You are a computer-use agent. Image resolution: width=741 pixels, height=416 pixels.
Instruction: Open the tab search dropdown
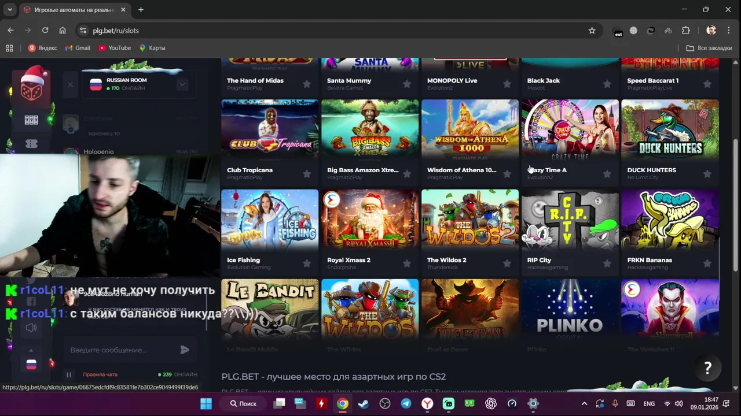[10, 10]
